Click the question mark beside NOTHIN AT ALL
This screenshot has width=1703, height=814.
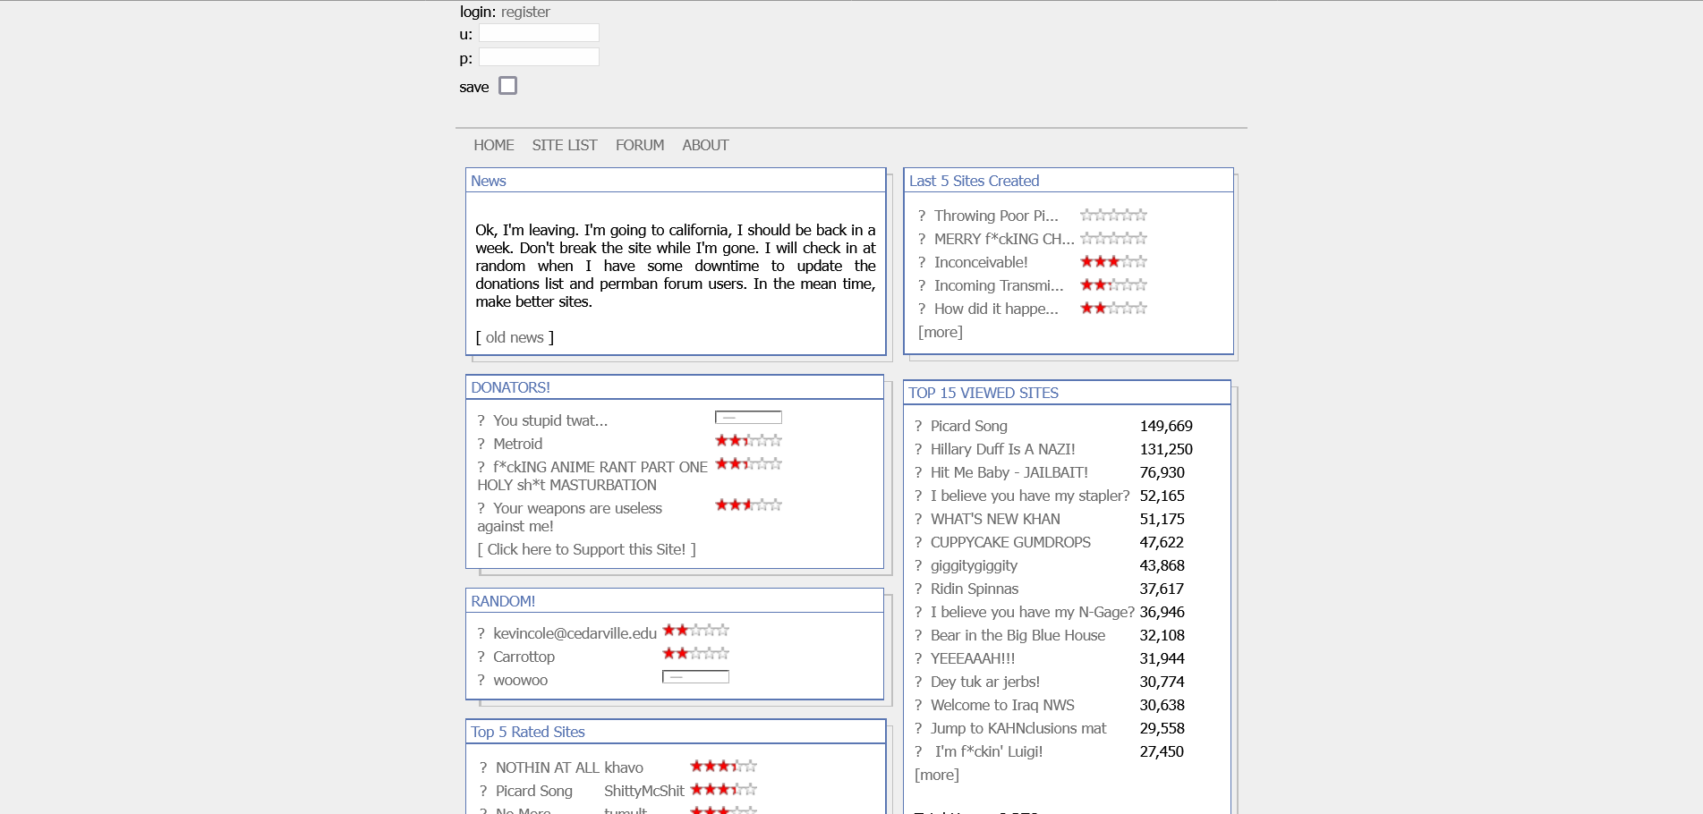point(483,767)
